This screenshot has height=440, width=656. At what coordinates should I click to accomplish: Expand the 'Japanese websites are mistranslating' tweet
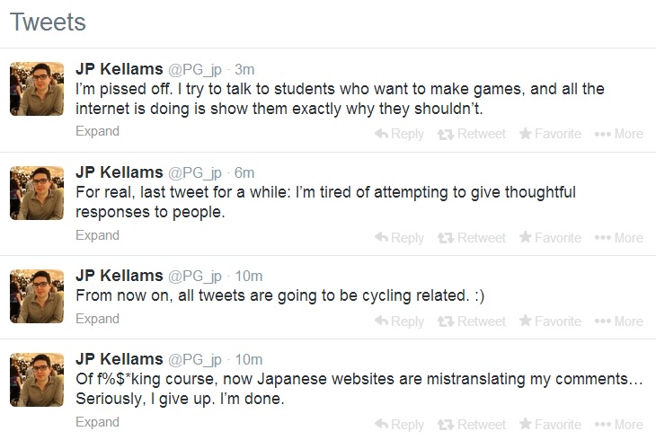point(97,421)
